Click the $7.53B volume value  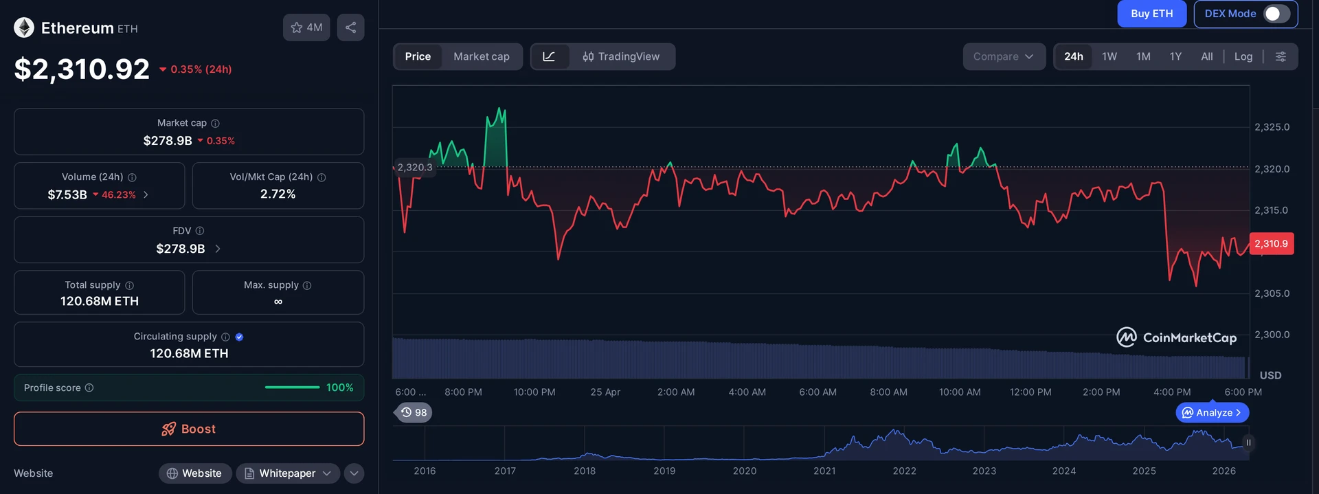click(67, 195)
